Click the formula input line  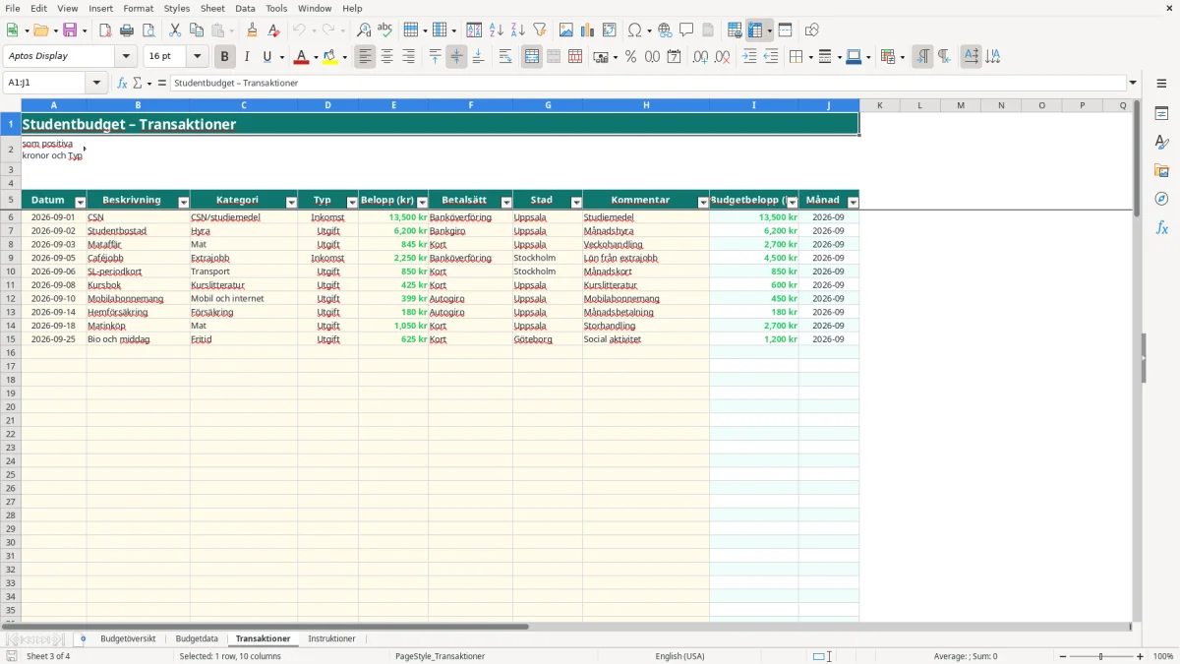pos(648,84)
